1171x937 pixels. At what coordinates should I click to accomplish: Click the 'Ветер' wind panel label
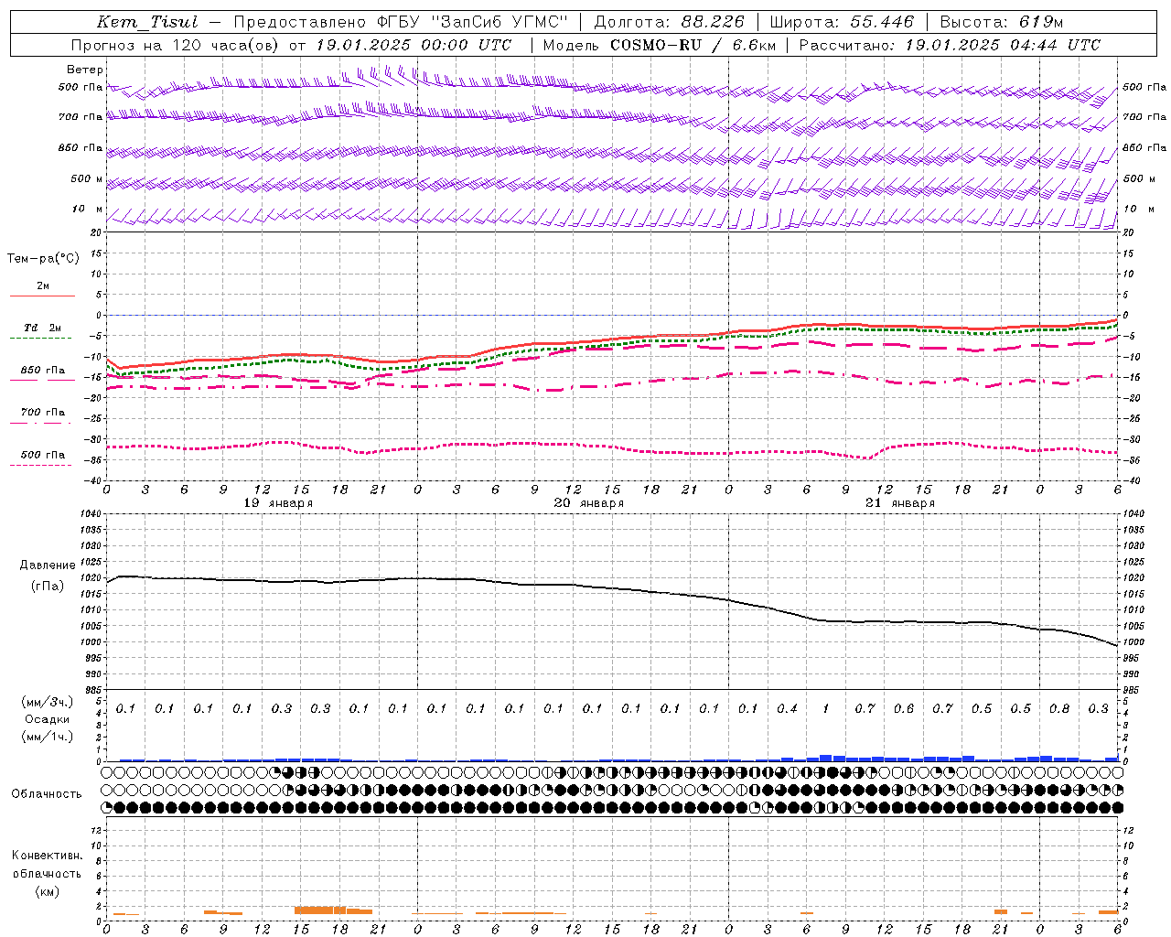coord(85,70)
